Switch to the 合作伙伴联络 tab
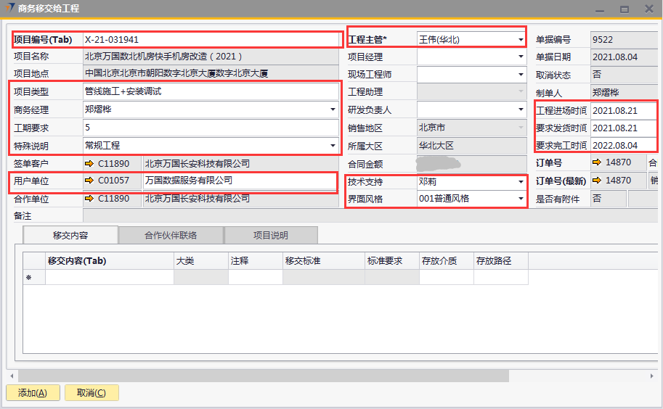Image resolution: width=663 pixels, height=409 pixels. pos(171,235)
